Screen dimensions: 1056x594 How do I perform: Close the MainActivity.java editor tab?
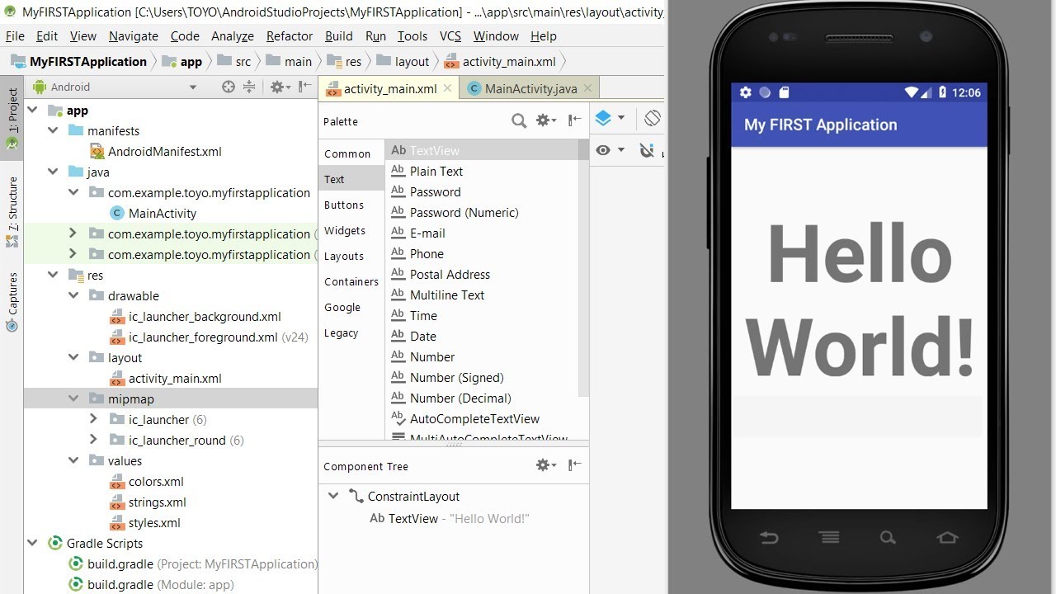[x=587, y=88]
